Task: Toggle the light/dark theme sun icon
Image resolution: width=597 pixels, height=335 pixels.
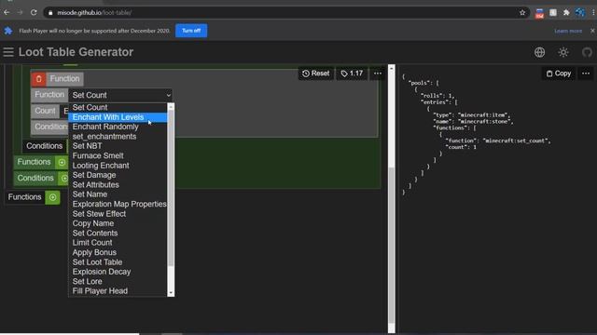Action: [x=563, y=52]
